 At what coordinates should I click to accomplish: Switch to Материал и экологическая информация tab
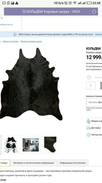point(33,163)
